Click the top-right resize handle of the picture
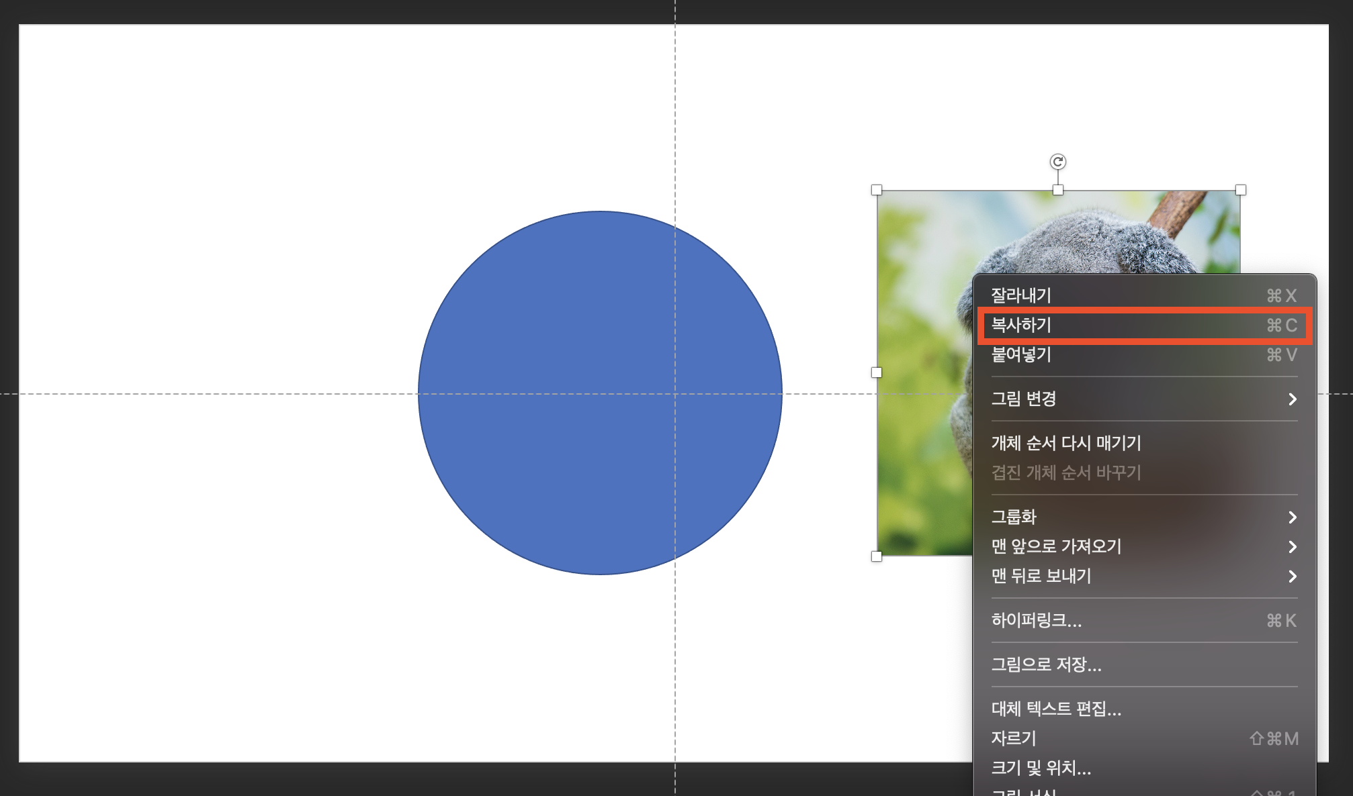This screenshot has height=796, width=1353. 1241,190
